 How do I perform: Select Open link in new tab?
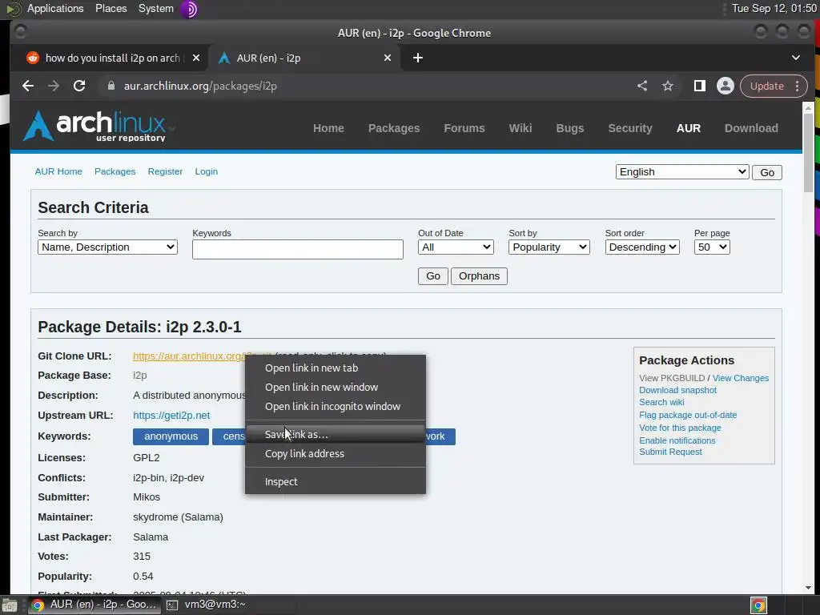[x=336, y=368]
